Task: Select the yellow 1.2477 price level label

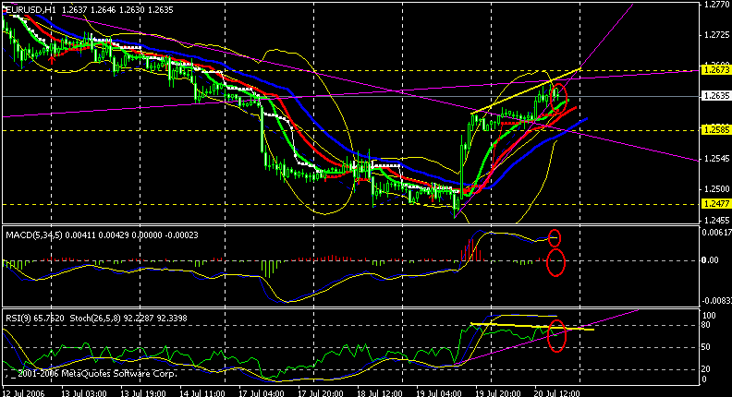Action: pyautogui.click(x=715, y=204)
